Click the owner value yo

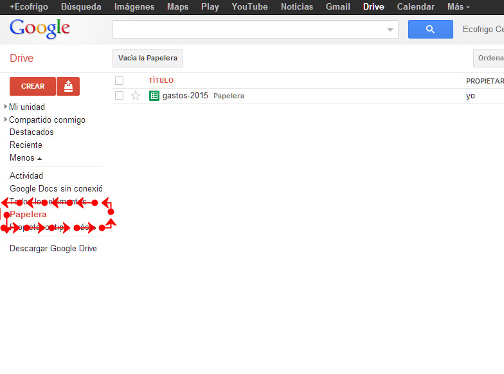point(471,96)
